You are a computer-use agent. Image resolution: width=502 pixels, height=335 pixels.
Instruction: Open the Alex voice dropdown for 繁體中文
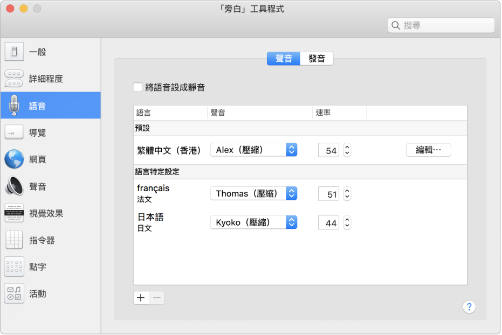(x=253, y=150)
